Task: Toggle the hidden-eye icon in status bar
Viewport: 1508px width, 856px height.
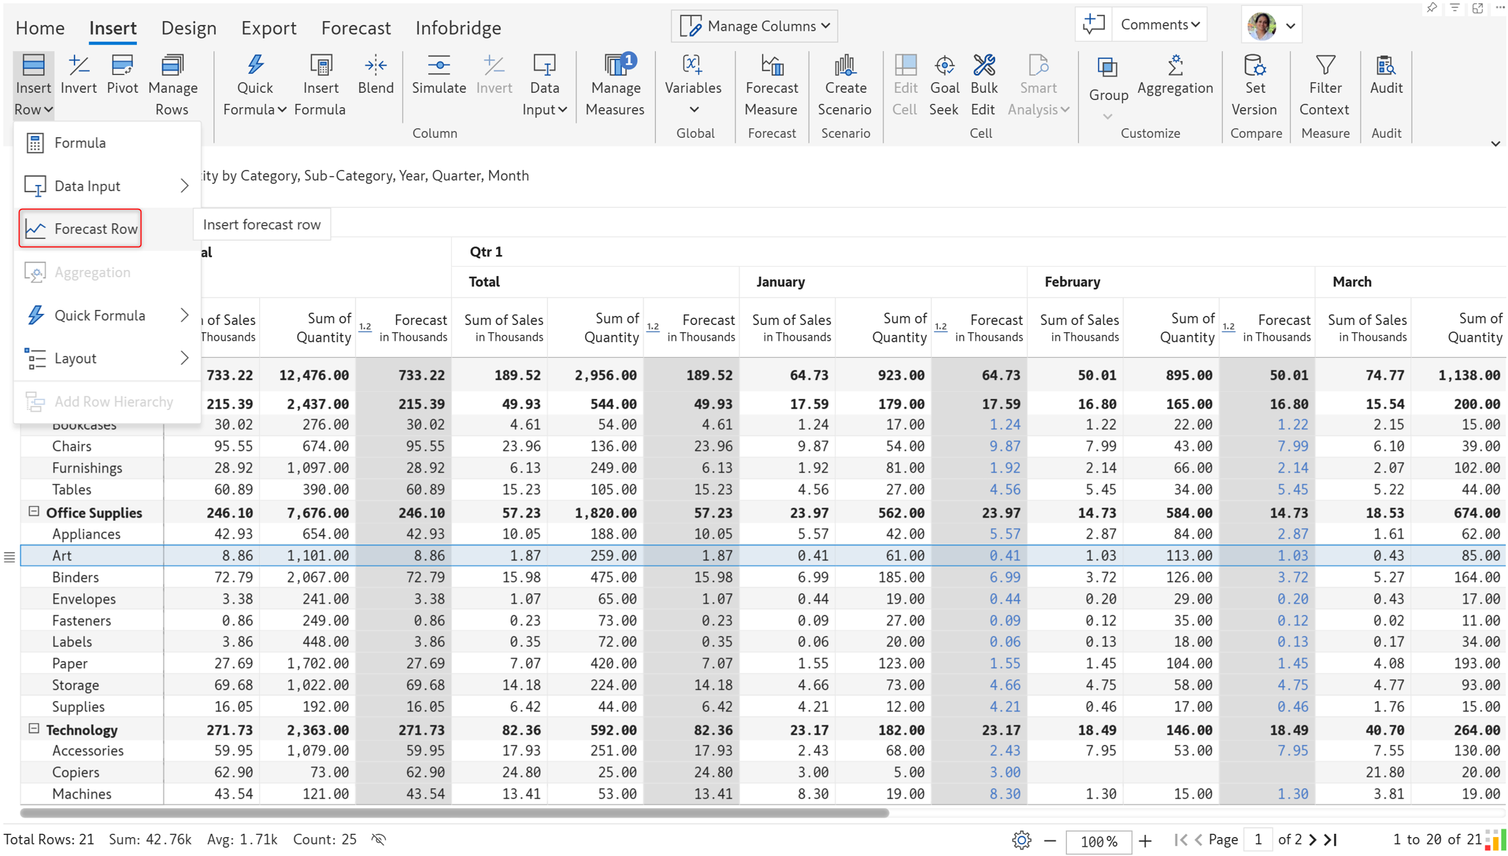Action: [379, 839]
